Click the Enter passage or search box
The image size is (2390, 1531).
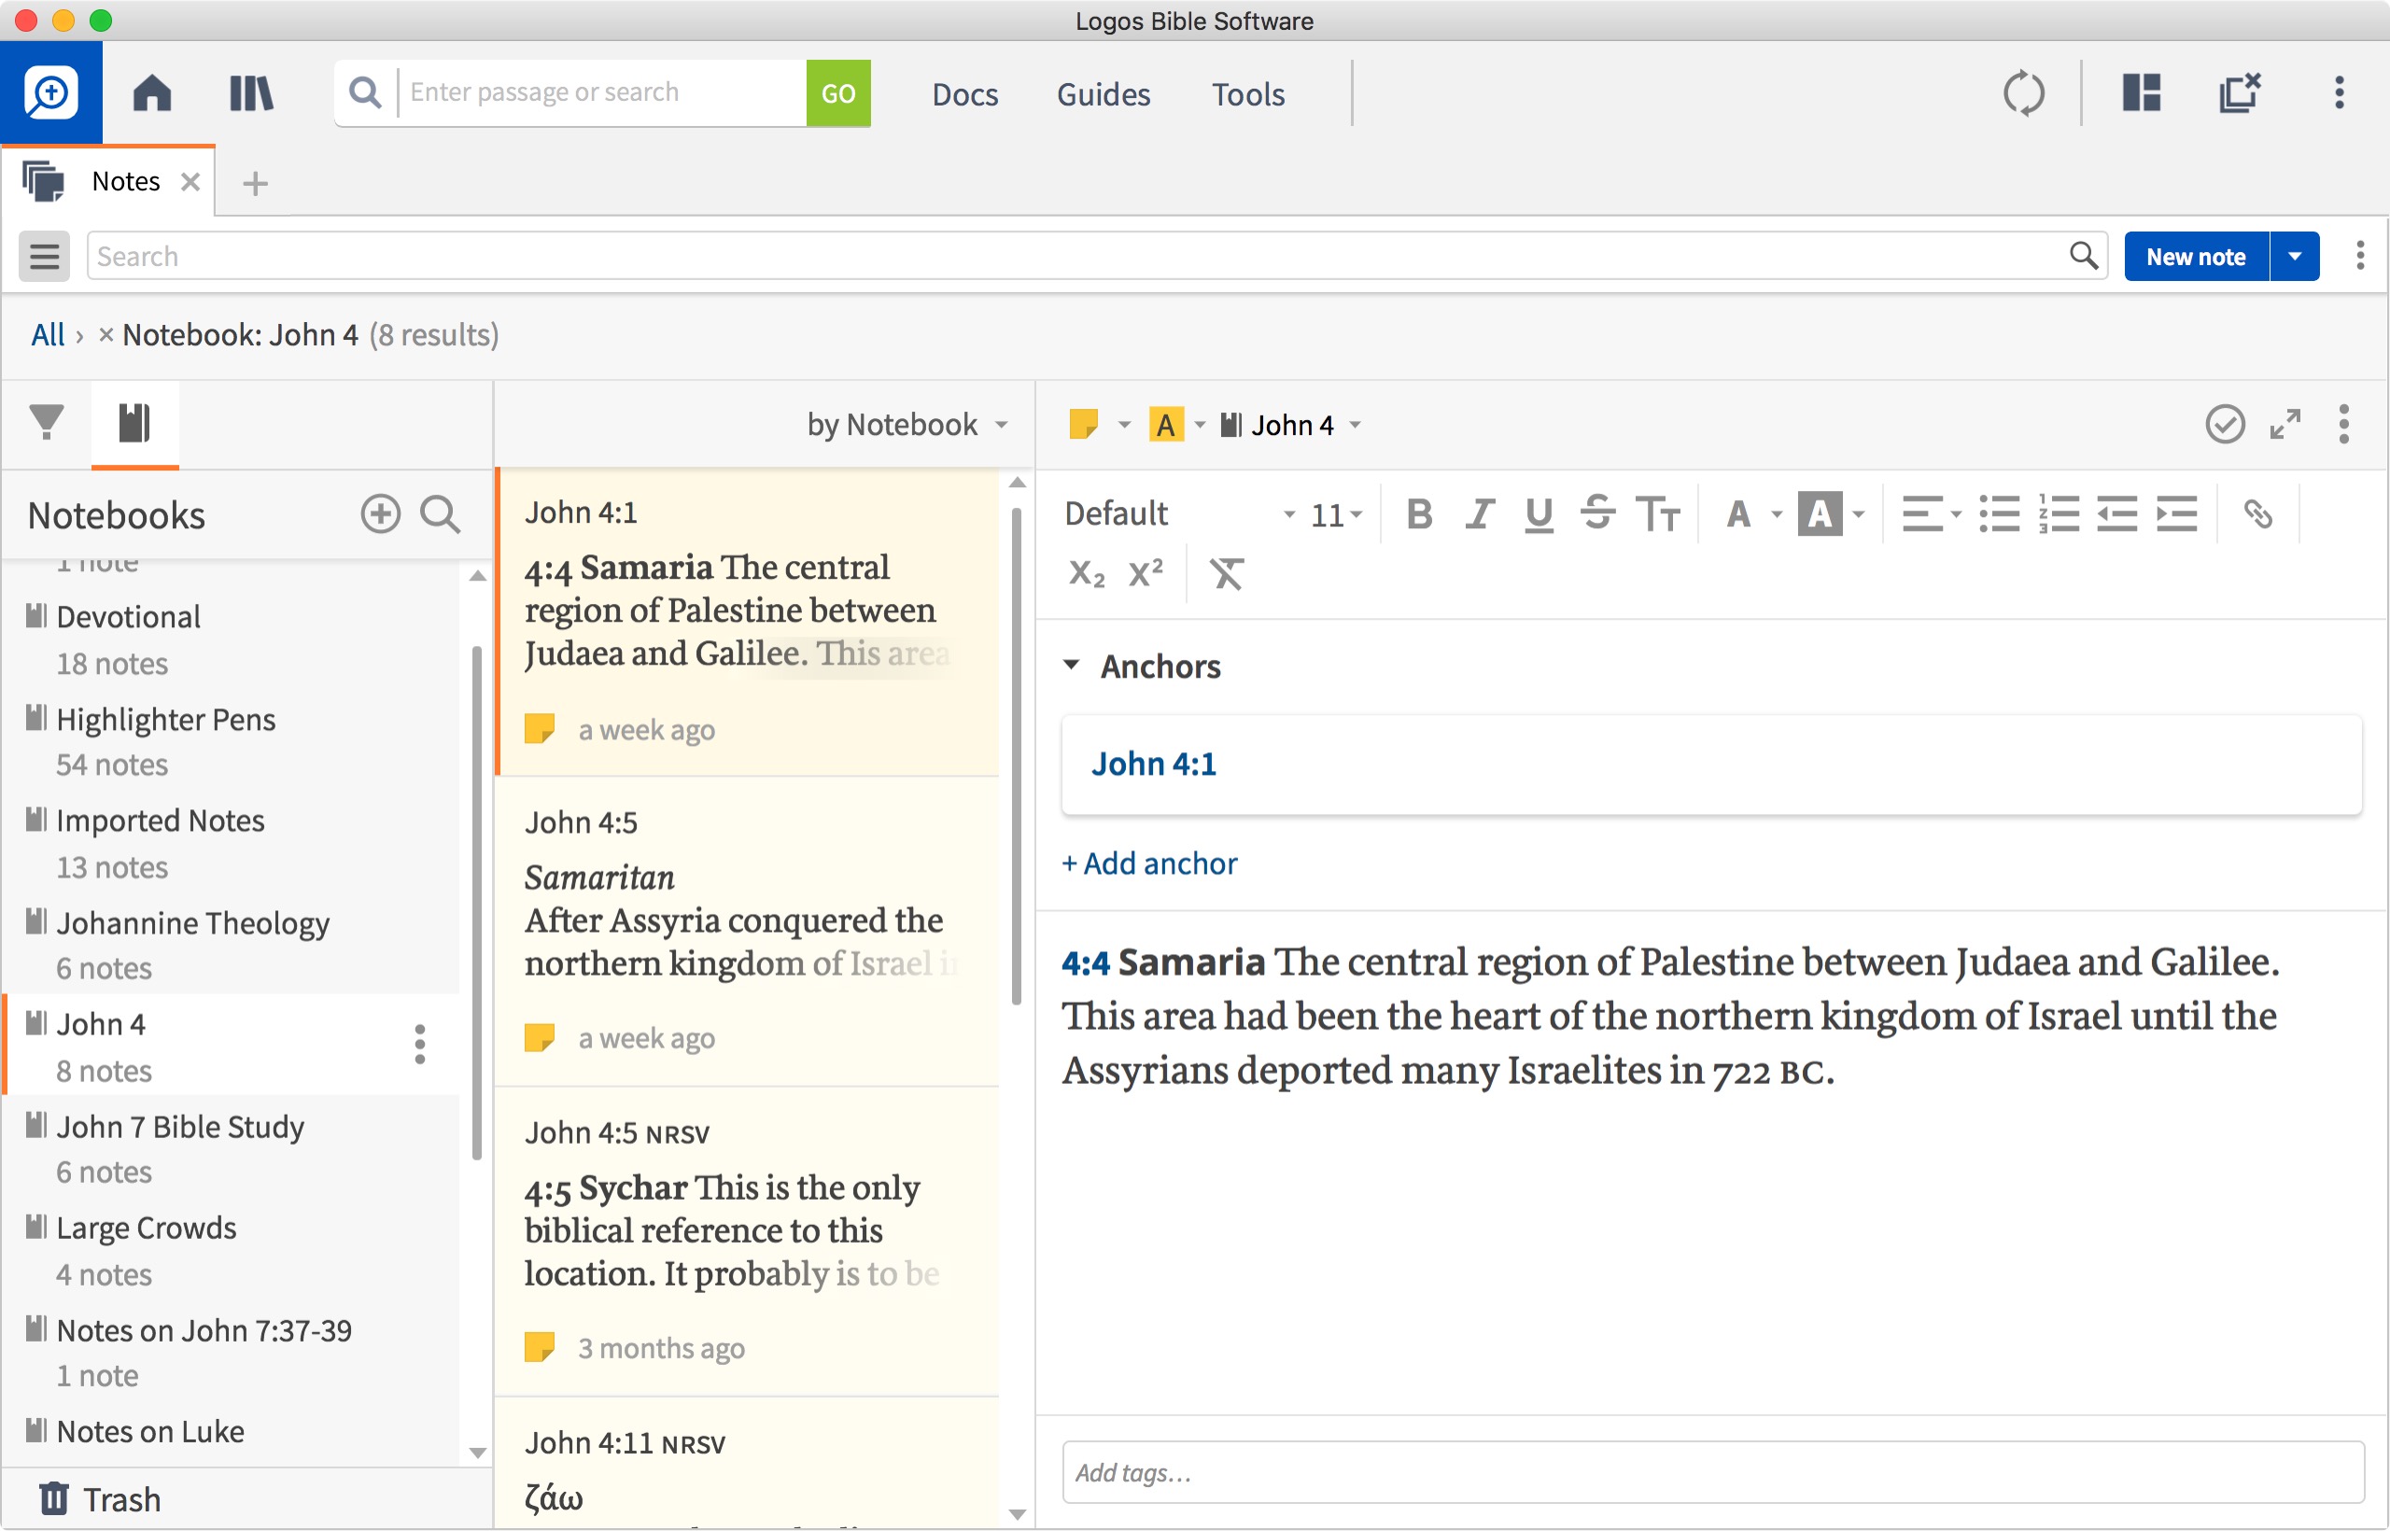[x=602, y=92]
